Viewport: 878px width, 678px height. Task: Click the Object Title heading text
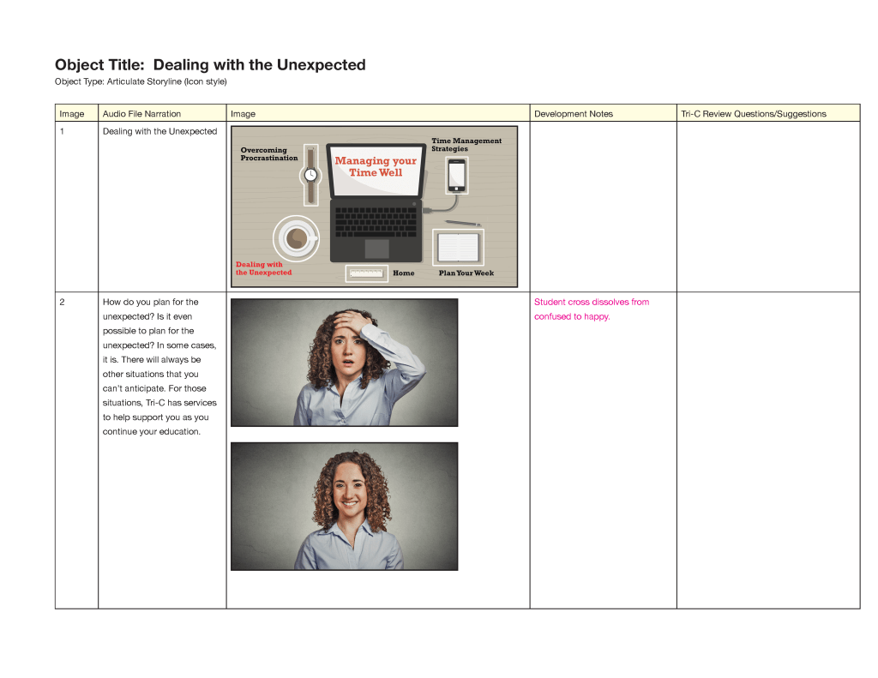(x=210, y=65)
